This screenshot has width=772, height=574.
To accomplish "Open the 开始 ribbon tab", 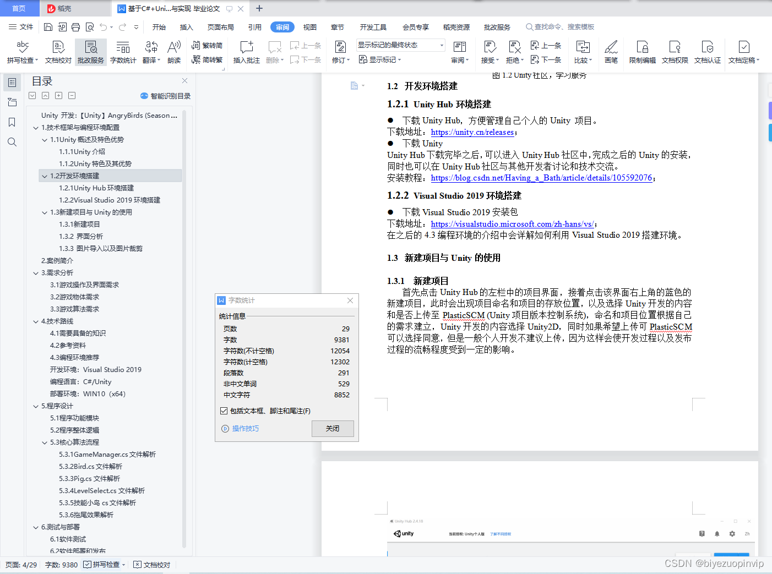I will pos(159,27).
